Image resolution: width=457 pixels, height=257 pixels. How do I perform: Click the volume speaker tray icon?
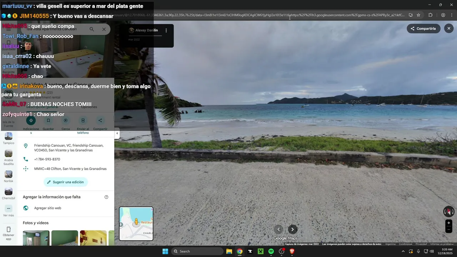point(432,251)
